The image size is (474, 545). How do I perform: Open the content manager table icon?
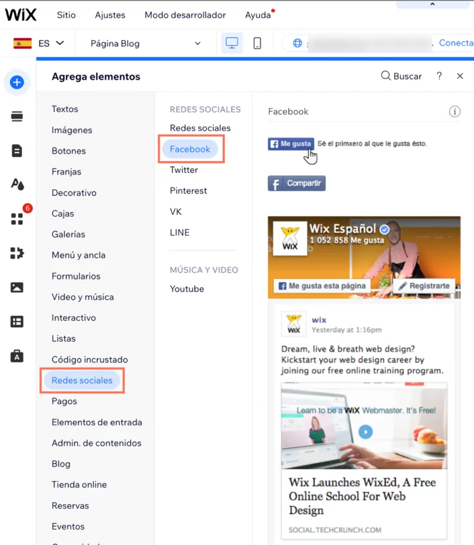[x=17, y=322]
